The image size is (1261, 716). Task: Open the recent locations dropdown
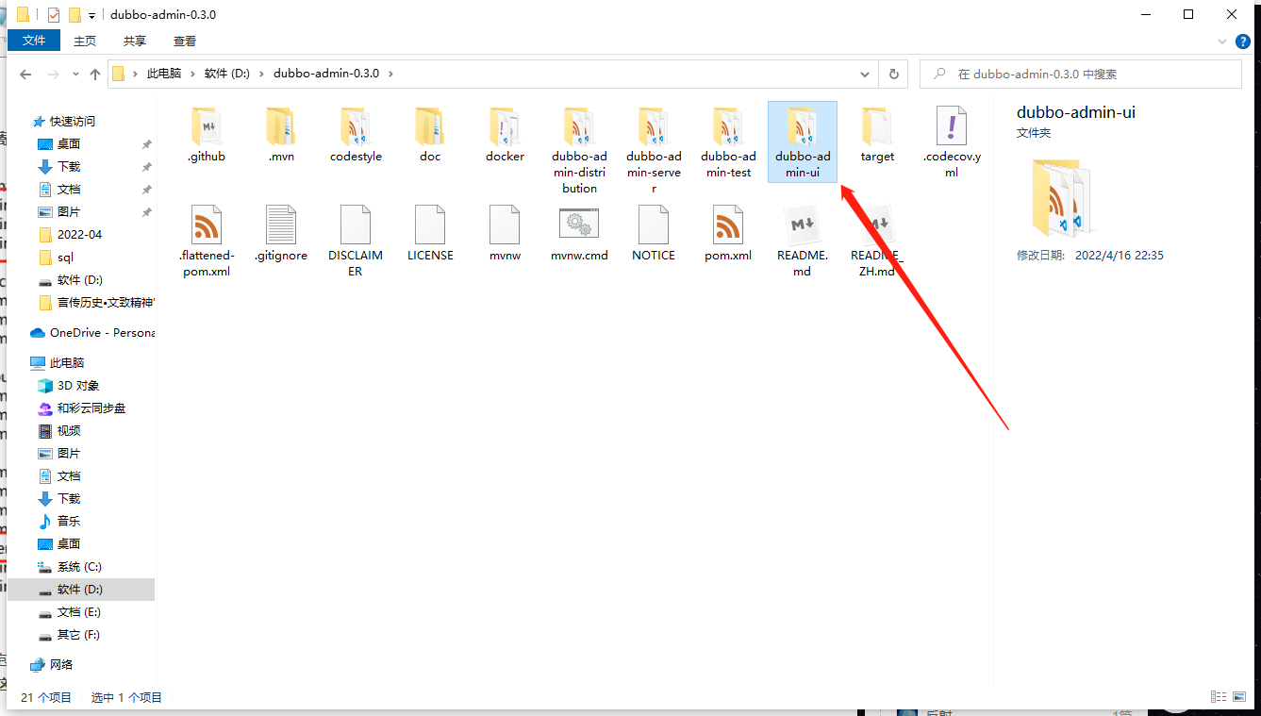pos(75,74)
